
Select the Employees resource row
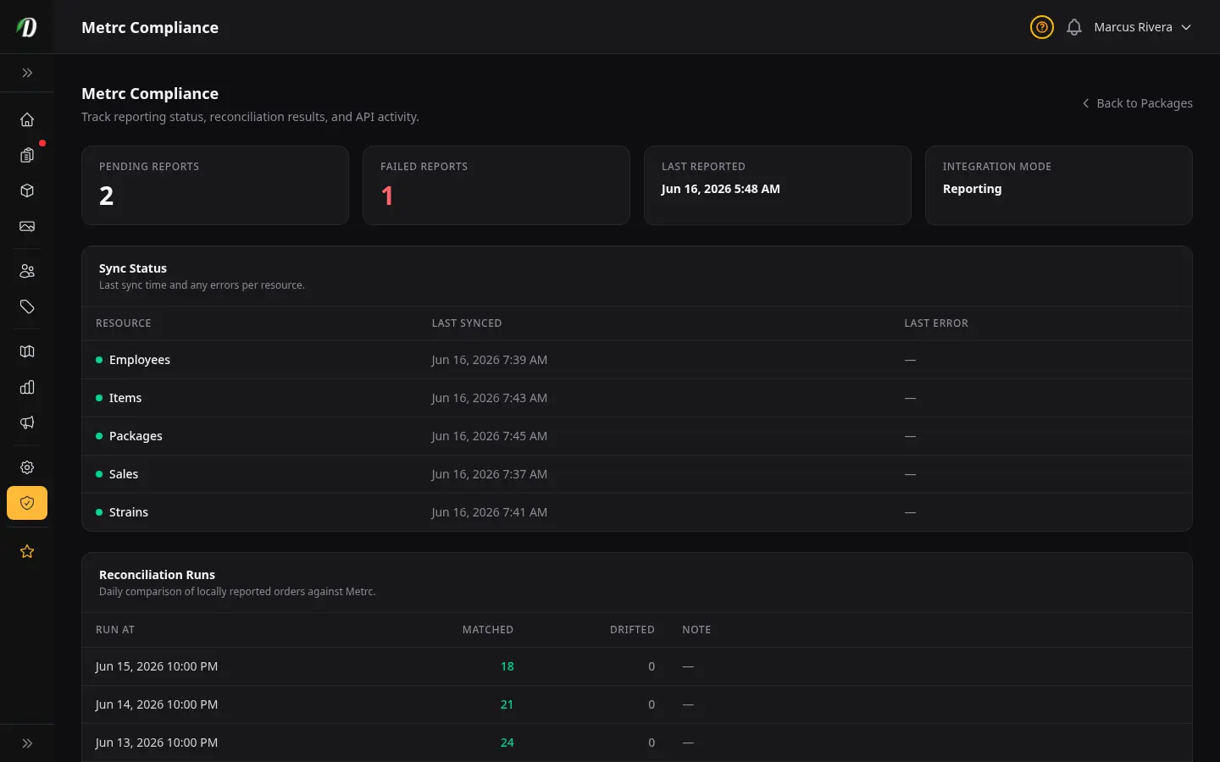637,360
